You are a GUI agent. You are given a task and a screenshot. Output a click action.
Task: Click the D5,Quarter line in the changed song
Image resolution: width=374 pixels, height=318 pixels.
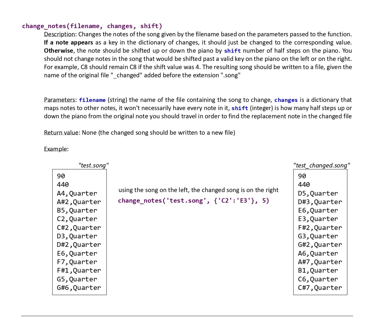pos(318,194)
